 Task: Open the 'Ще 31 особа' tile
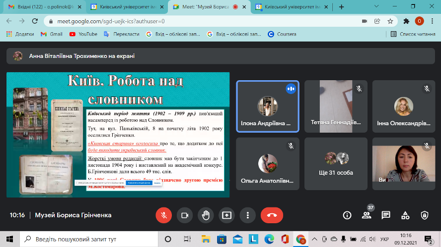[336, 164]
